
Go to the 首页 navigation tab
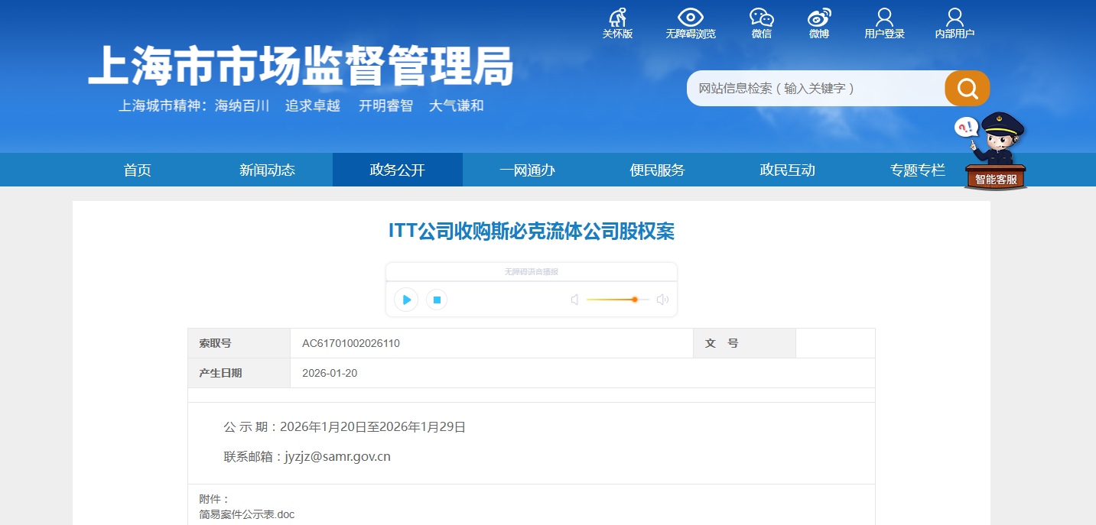click(x=138, y=170)
